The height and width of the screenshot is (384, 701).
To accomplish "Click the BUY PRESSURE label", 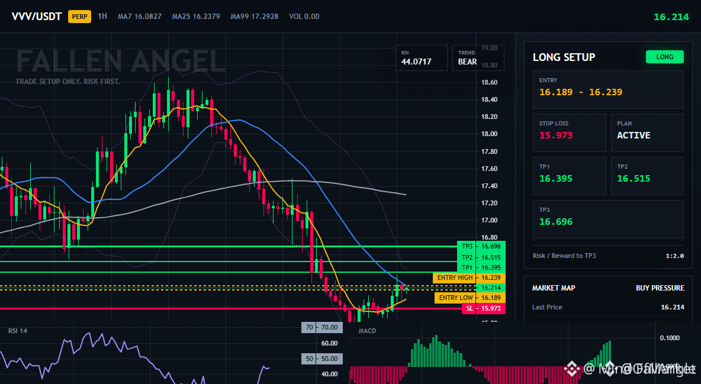I will [660, 288].
